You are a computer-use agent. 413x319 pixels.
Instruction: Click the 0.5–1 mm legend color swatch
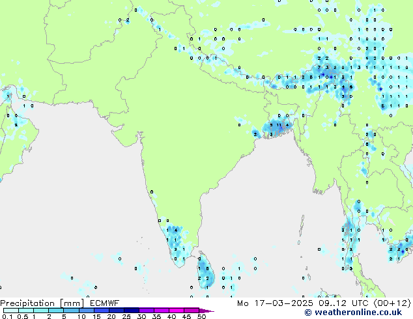26,311
